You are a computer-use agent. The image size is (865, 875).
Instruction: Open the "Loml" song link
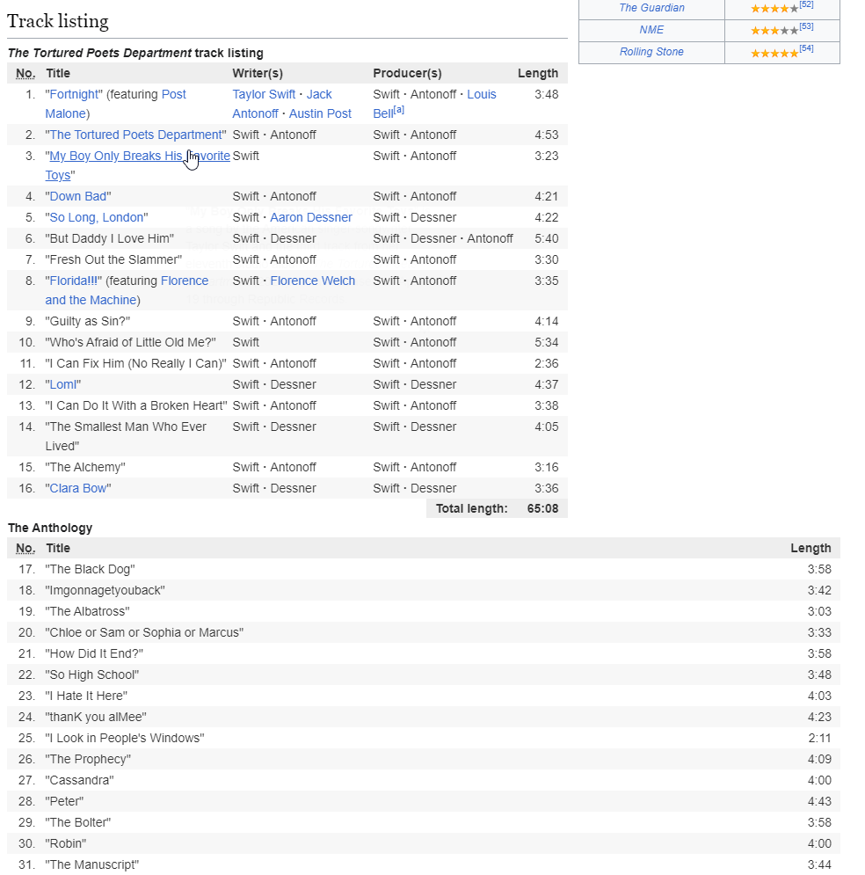click(63, 384)
